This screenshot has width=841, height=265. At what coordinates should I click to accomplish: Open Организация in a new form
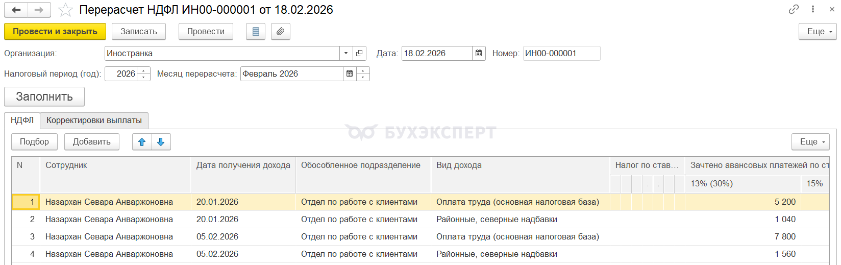click(359, 53)
